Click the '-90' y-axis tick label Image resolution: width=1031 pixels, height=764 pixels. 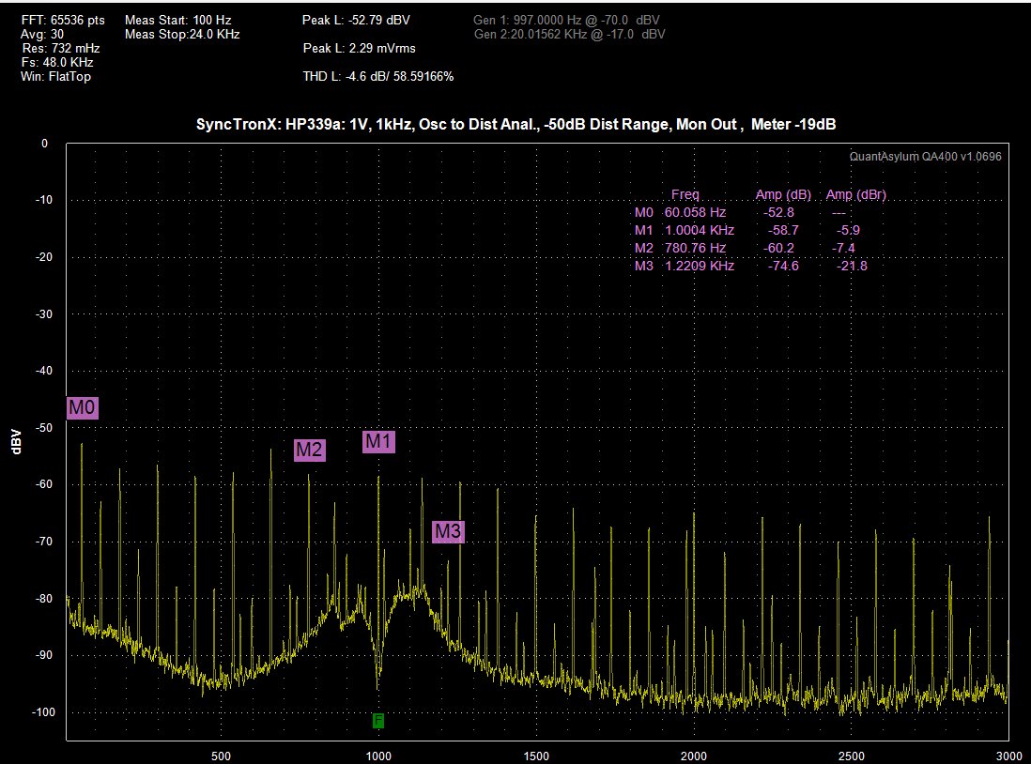(x=44, y=655)
